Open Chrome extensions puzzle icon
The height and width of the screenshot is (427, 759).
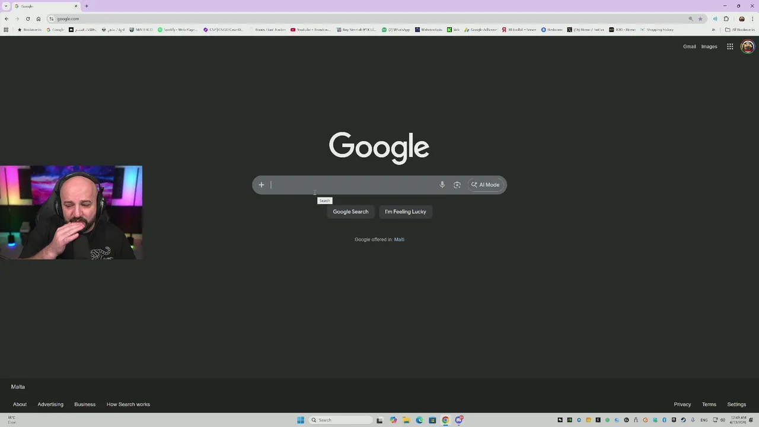click(x=726, y=18)
